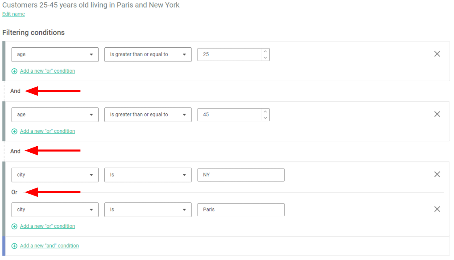Image resolution: width=454 pixels, height=260 pixels.
Task: Remove the city Paris condition
Action: tap(437, 209)
